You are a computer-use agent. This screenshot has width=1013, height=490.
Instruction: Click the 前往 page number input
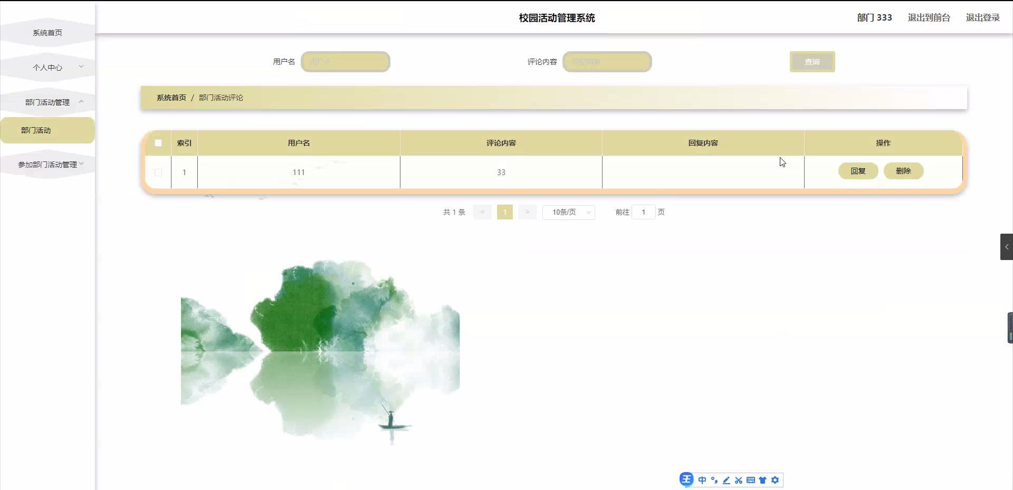(644, 212)
